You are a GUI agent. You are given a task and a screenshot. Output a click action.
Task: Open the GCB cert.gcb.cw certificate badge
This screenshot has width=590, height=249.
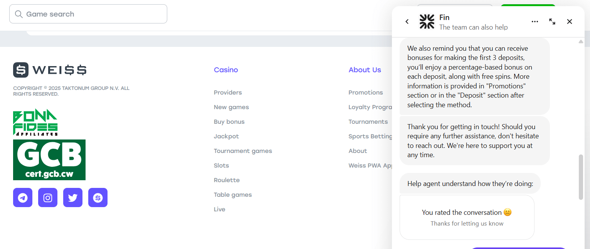tap(49, 160)
